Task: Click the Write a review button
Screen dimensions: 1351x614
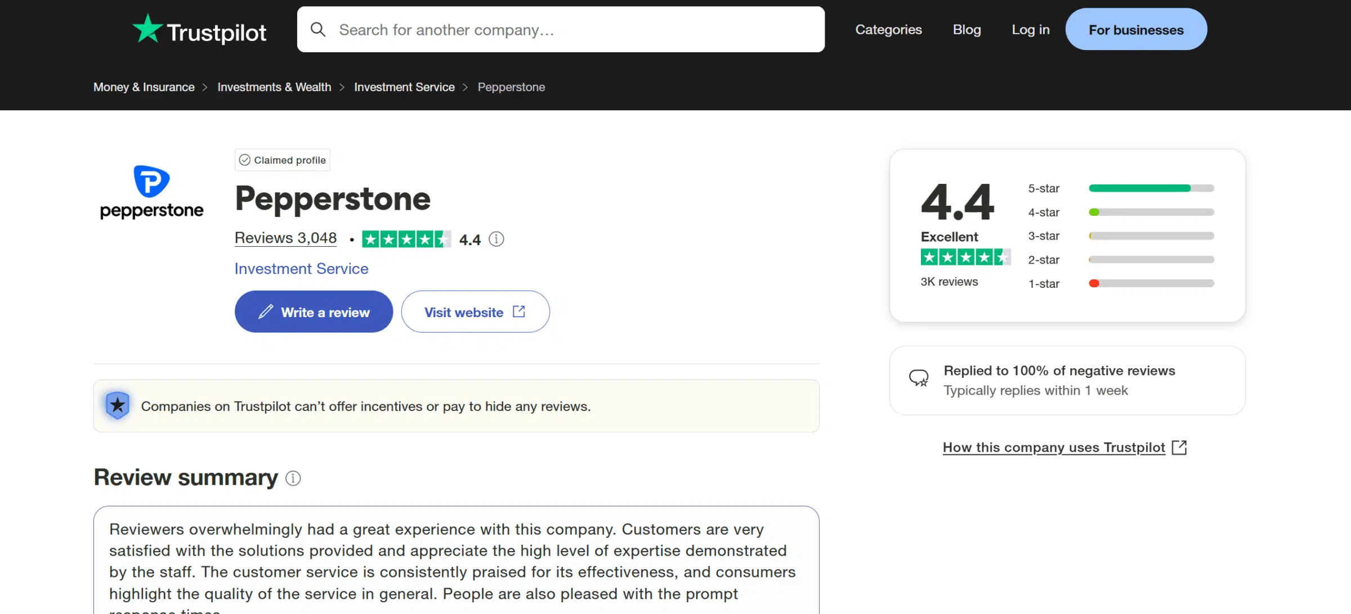Action: (x=314, y=311)
